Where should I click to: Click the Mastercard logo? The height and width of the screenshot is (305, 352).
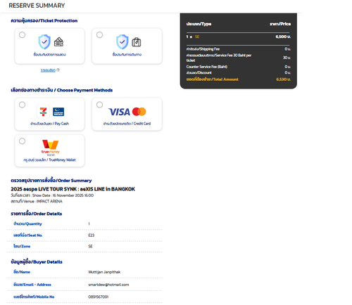139,112
